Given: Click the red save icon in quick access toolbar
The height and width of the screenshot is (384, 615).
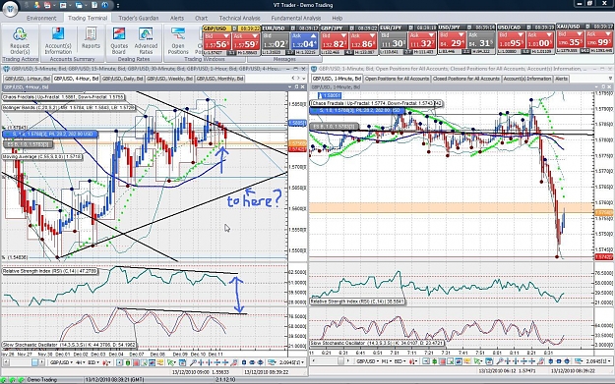Looking at the screenshot, I should coord(47,5).
